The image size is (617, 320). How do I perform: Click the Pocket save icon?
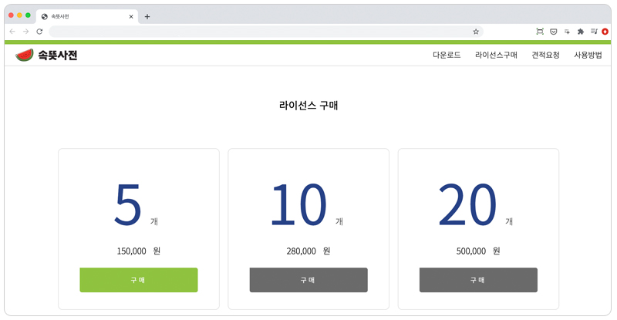[x=553, y=32]
